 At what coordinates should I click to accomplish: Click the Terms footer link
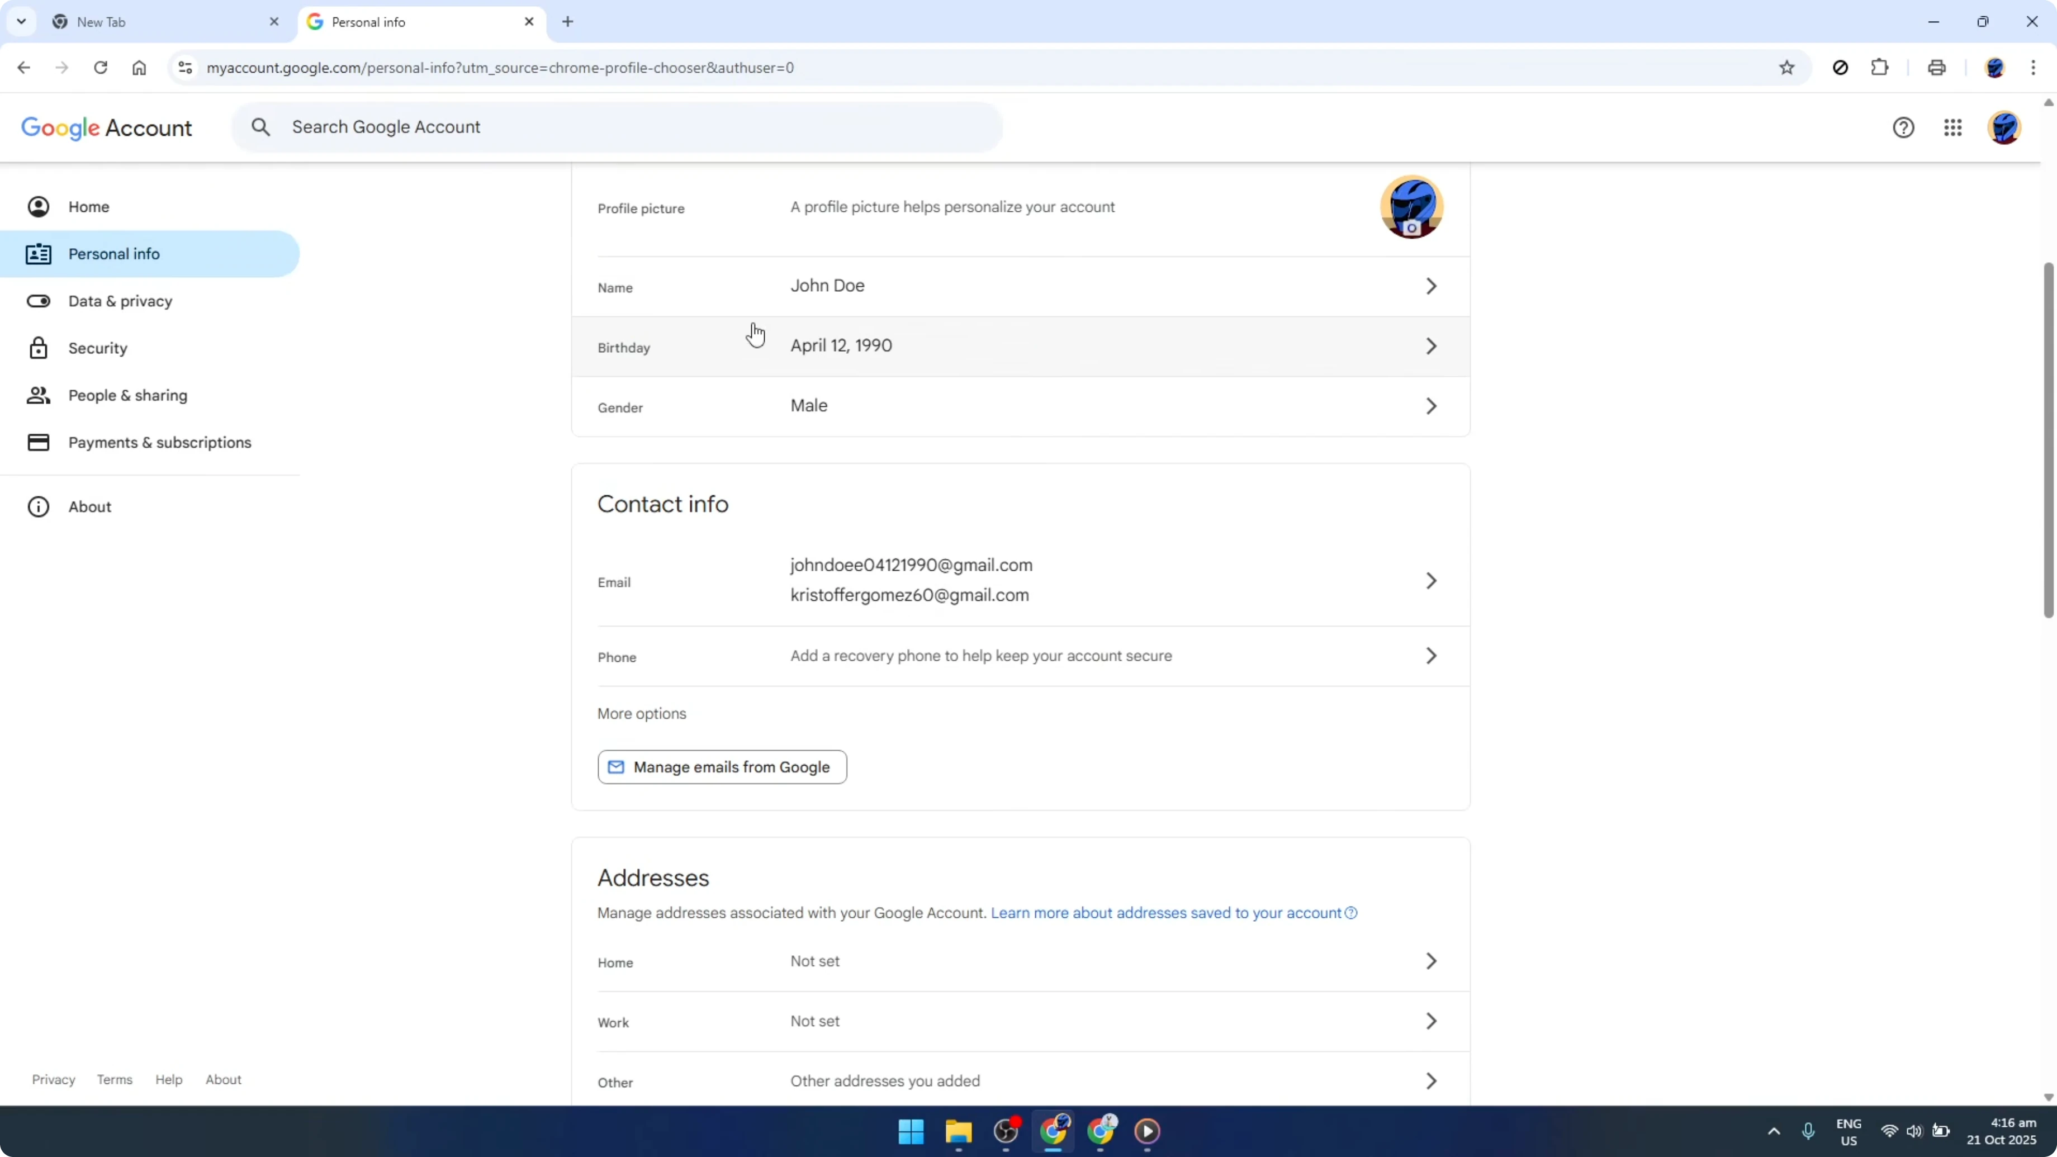tap(115, 1079)
